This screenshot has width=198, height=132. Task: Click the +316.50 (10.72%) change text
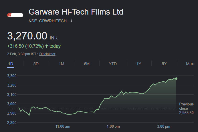(x=25, y=46)
